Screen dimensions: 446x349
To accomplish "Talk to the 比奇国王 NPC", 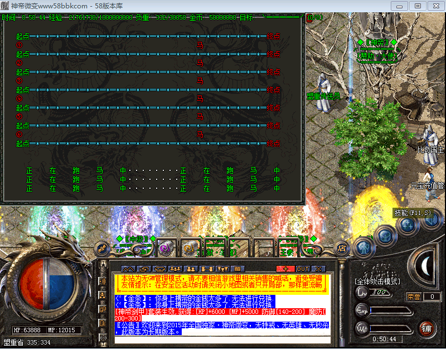I will [430, 145].
